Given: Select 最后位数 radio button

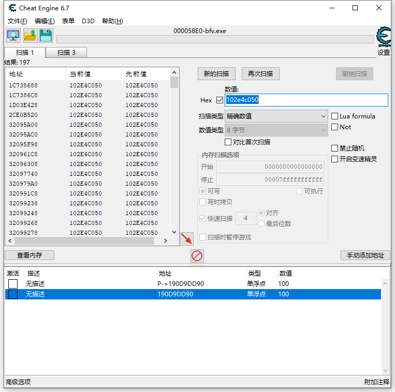Looking at the screenshot, I should click(x=261, y=224).
